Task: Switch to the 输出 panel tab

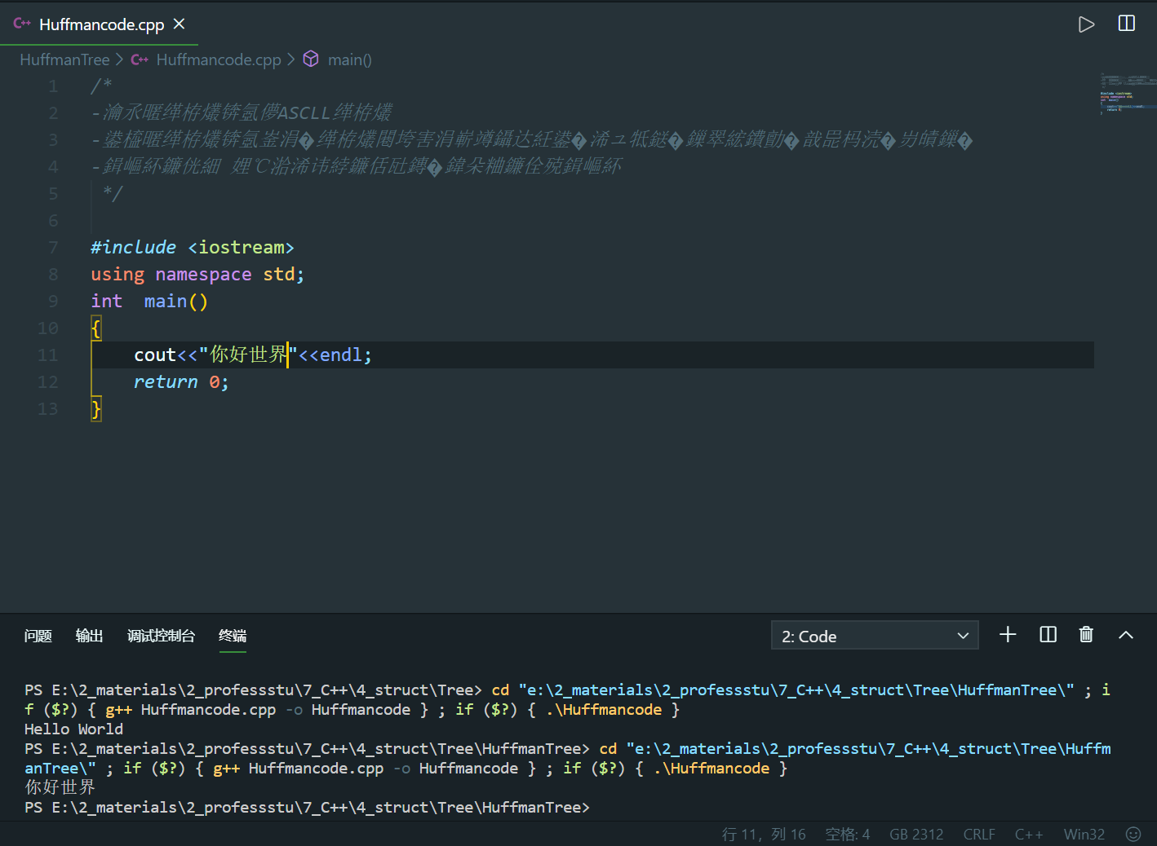Action: [x=89, y=636]
